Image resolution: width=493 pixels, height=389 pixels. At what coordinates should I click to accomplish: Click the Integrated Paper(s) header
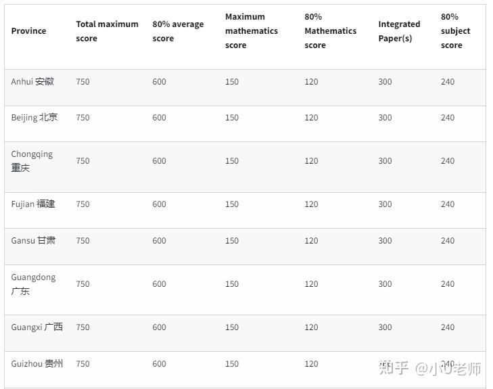[399, 31]
